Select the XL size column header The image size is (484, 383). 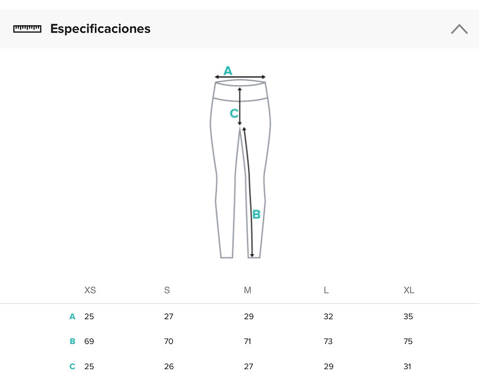[409, 290]
